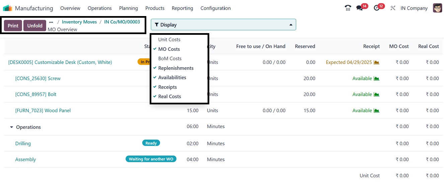The image size is (444, 185).
Task: Click the Print button
Action: coord(13,26)
